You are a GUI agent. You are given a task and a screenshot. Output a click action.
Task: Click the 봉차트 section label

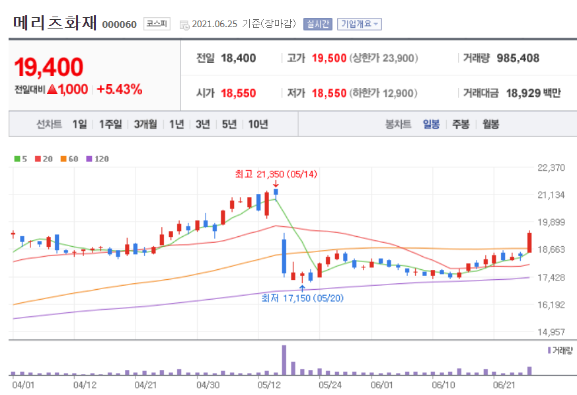pos(398,124)
